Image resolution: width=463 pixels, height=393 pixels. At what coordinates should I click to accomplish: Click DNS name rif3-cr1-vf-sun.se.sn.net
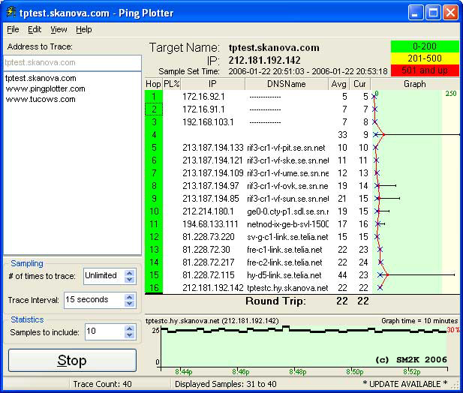pyautogui.click(x=288, y=199)
